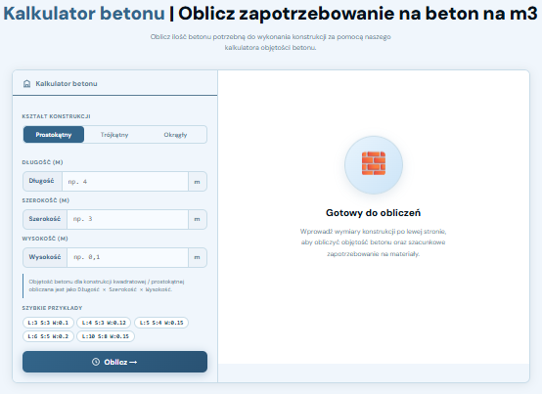Viewport: 542px width, 394px height.
Task: Click the Kalkulator betonu panel header
Action: pyautogui.click(x=114, y=83)
